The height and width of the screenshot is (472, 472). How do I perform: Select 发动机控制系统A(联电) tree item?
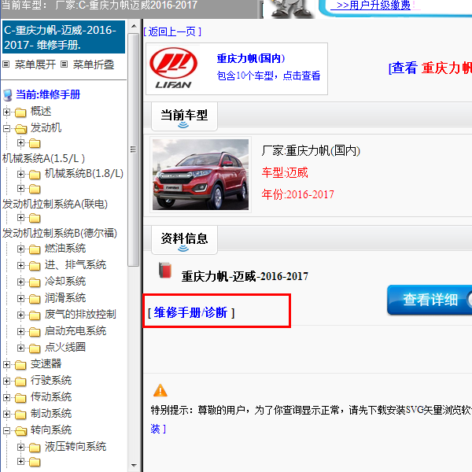(x=55, y=204)
